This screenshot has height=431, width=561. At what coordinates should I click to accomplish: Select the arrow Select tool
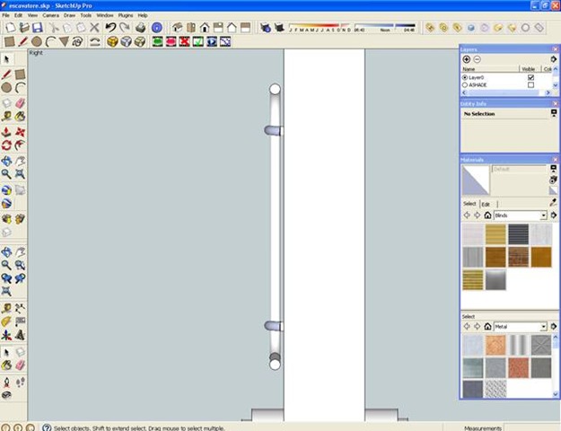pyautogui.click(x=6, y=59)
